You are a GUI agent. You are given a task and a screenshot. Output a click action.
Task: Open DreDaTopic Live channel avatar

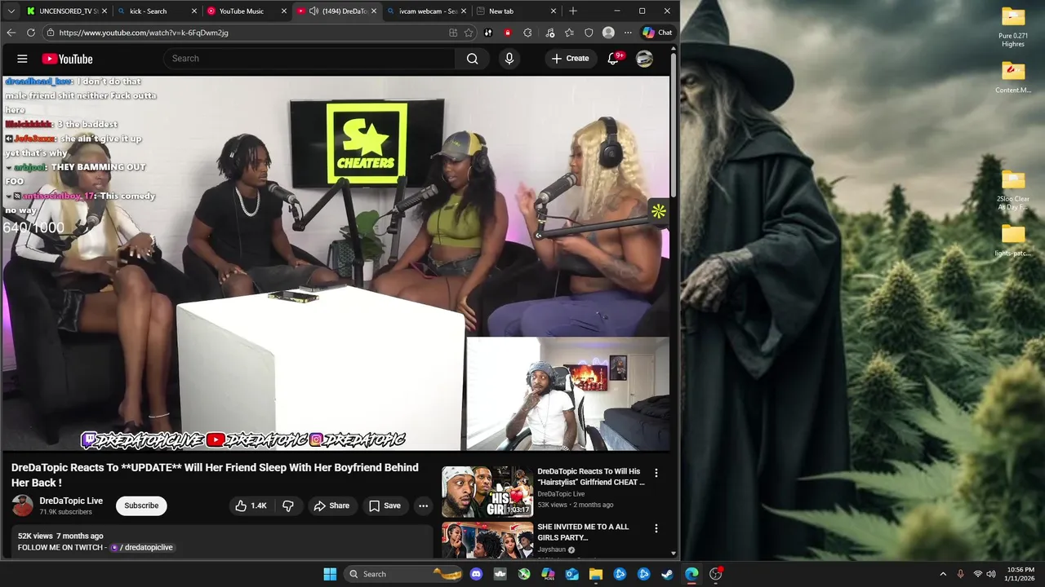coord(23,505)
